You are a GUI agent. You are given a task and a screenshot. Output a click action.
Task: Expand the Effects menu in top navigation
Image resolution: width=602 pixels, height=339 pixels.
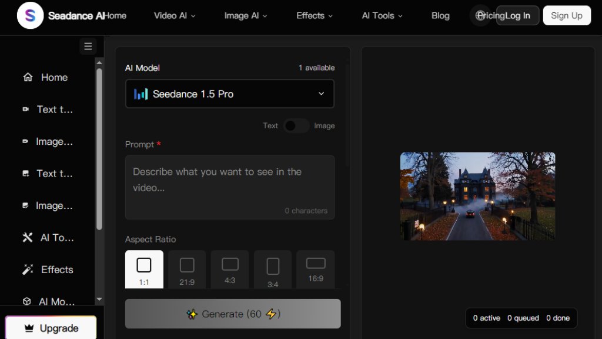(315, 16)
